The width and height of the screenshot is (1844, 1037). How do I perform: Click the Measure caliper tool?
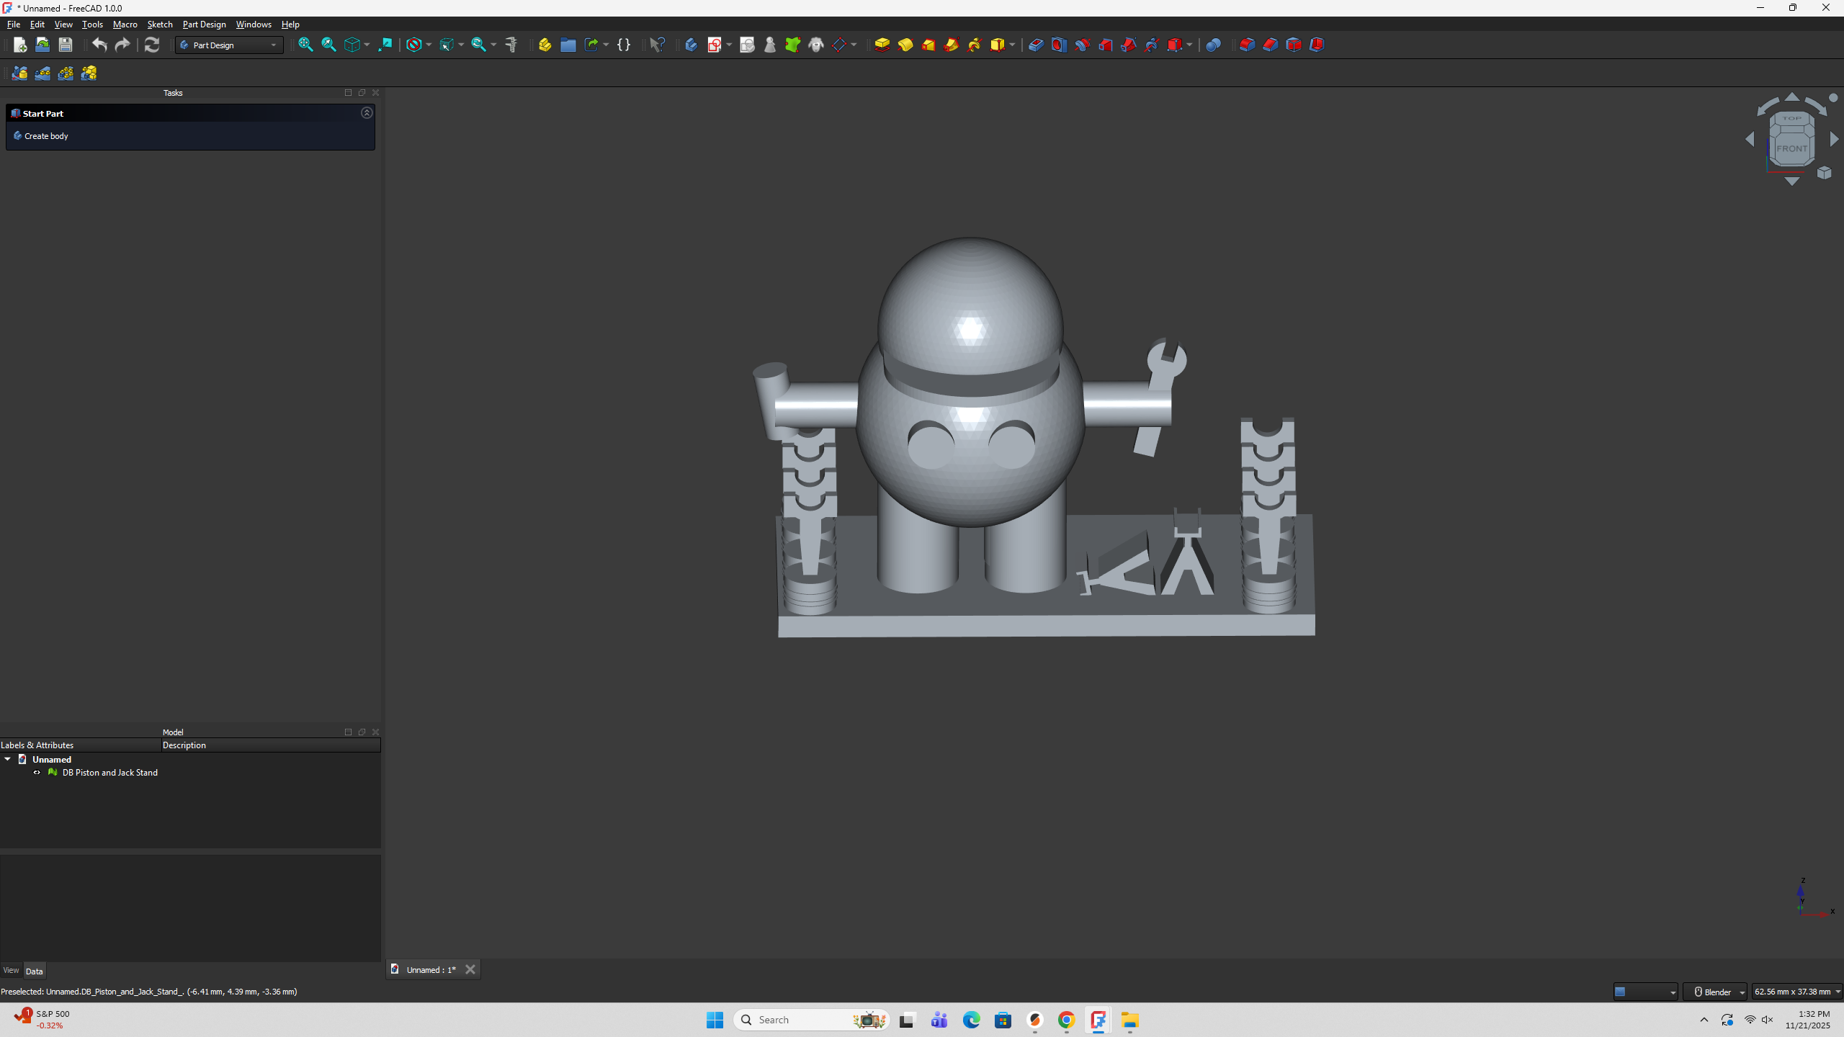pyautogui.click(x=511, y=45)
